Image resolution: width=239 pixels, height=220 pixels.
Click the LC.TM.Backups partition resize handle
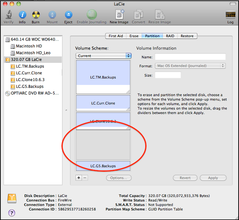pyautogui.click(x=128, y=92)
